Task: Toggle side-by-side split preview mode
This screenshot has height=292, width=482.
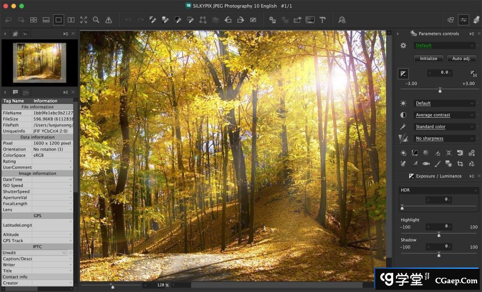Action: tap(71, 20)
